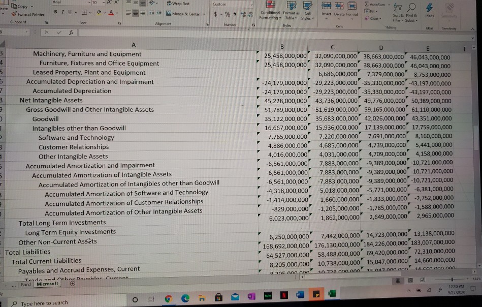Select column A header
The width and height of the screenshot is (482, 307).
[134, 45]
